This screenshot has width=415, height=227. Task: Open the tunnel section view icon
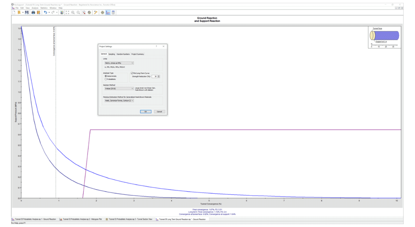pyautogui.click(x=102, y=12)
